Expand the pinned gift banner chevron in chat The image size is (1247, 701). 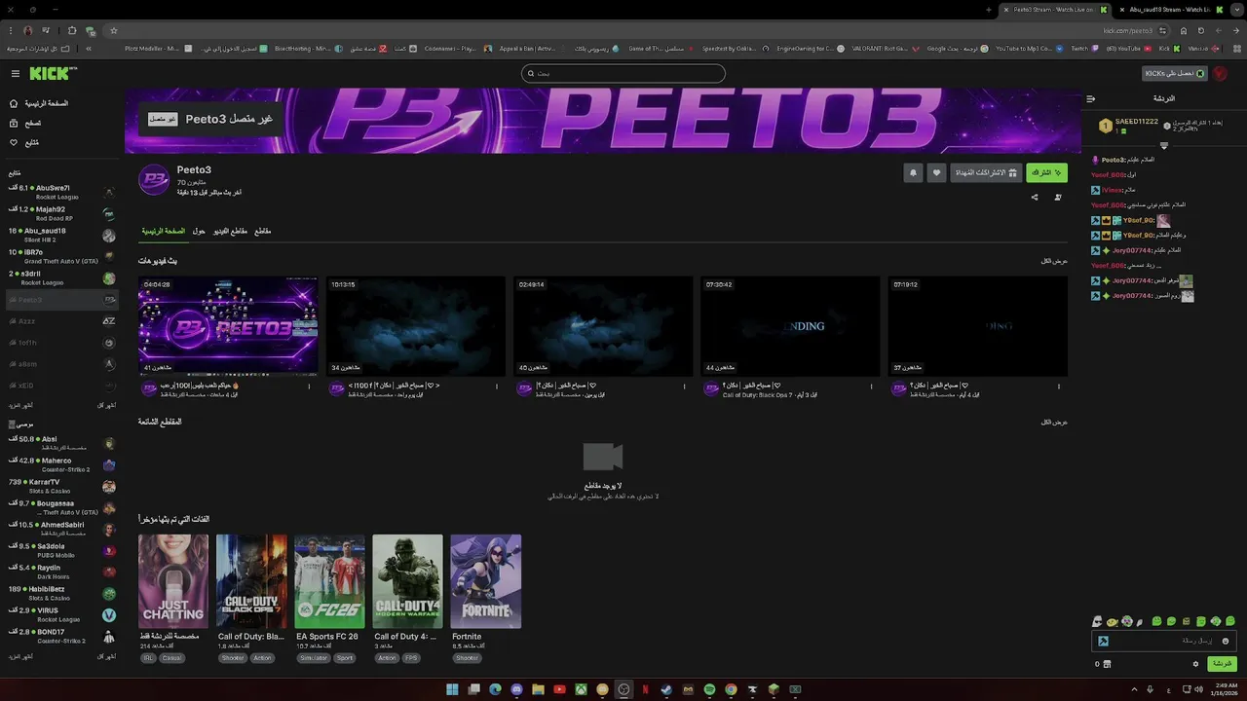(x=1163, y=146)
